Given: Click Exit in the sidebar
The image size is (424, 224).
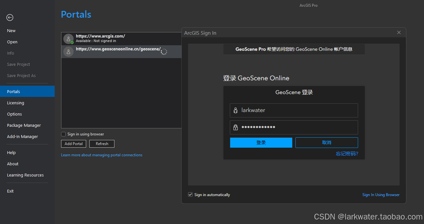Looking at the screenshot, I should [10, 191].
